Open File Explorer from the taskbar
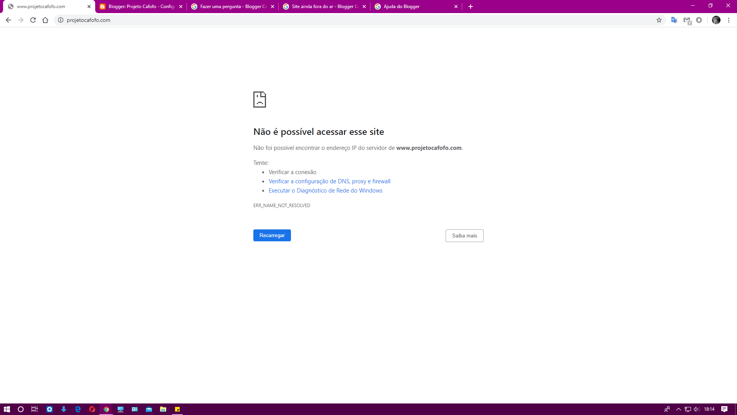The image size is (737, 415). [163, 409]
